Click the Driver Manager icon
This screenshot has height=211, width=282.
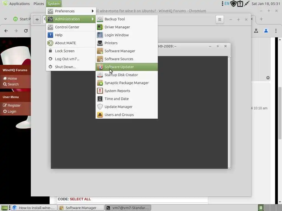[100, 27]
